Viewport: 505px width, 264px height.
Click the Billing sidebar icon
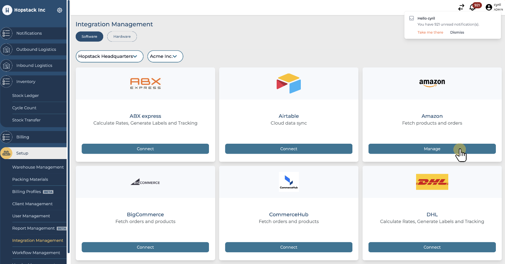click(x=6, y=137)
